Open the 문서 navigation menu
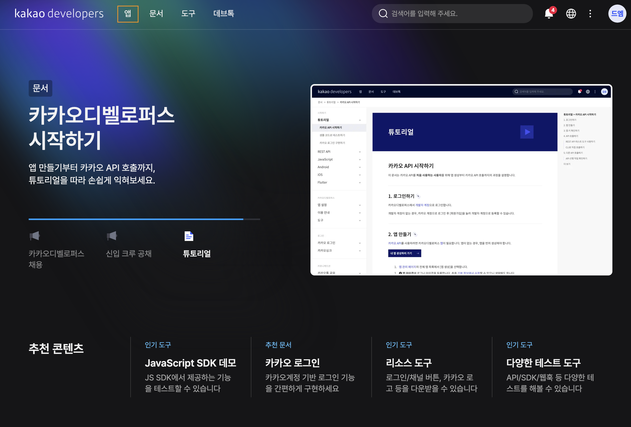631x427 pixels. click(156, 14)
